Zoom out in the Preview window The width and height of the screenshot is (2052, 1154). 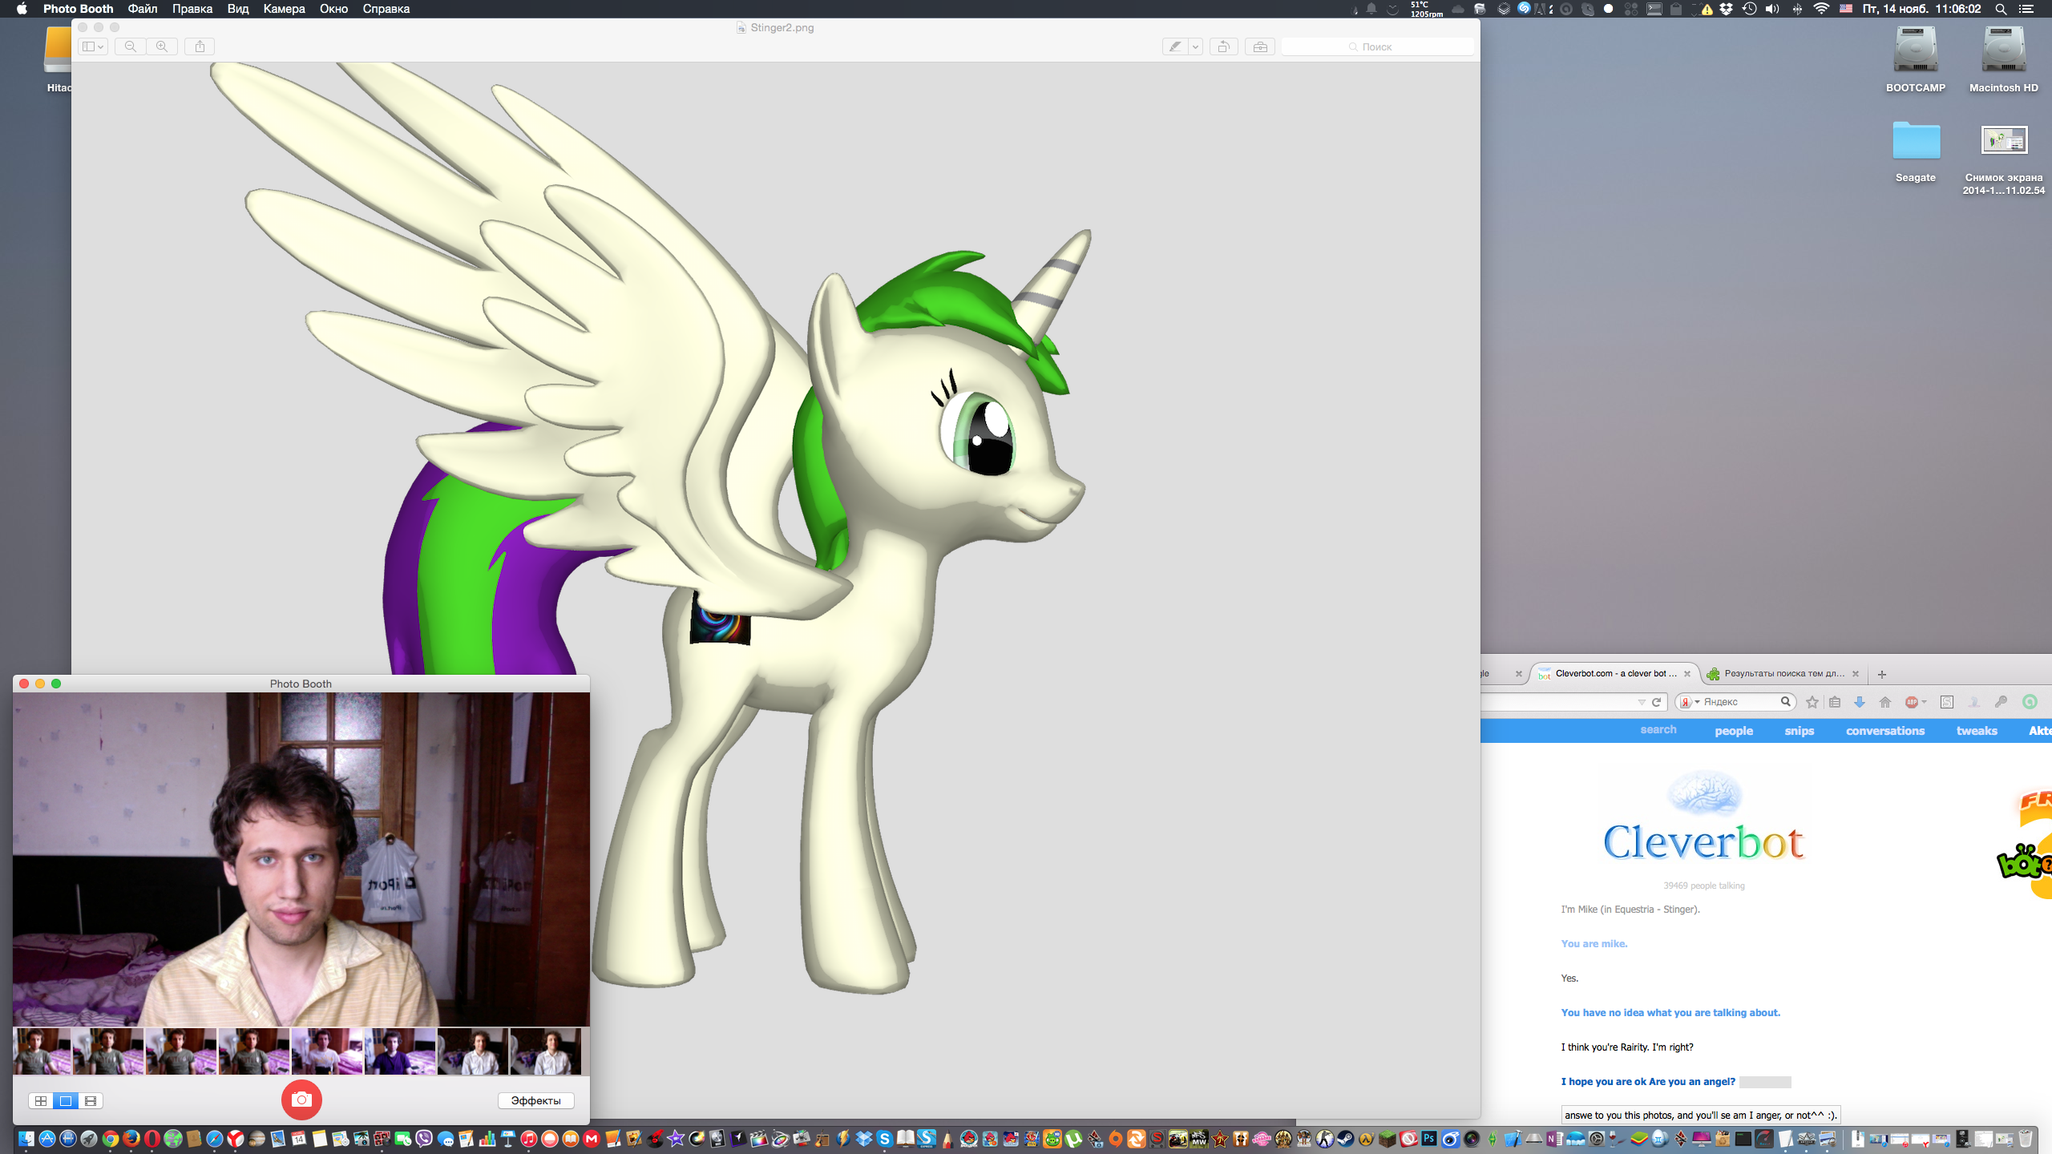[x=131, y=46]
